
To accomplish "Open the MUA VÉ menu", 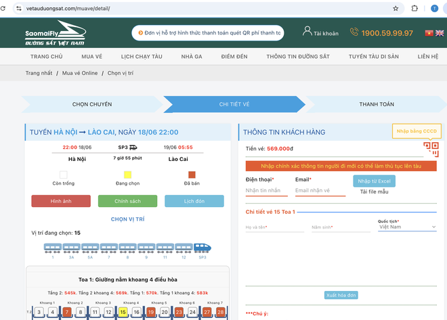I will click(x=92, y=57).
